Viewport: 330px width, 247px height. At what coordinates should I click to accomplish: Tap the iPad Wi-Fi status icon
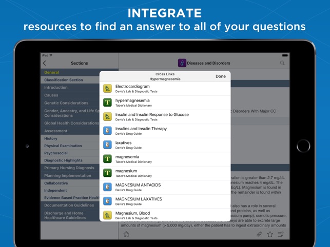point(51,55)
